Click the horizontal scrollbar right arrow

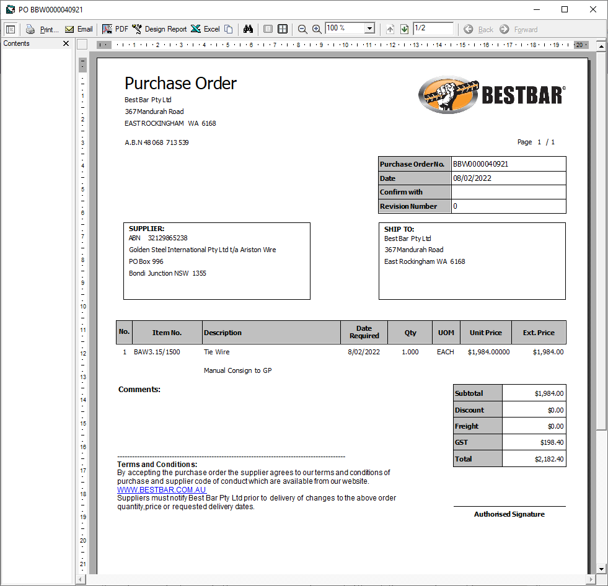pyautogui.click(x=591, y=580)
